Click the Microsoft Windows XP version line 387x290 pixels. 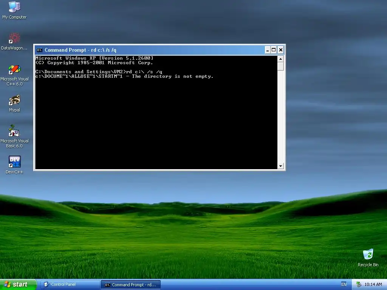pos(94,58)
